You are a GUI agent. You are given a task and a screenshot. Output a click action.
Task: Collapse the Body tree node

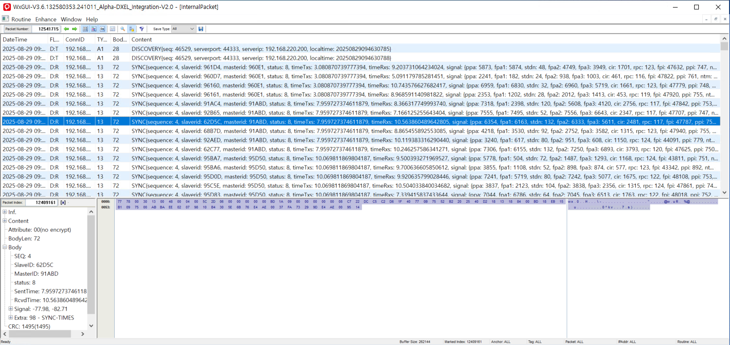coord(5,247)
